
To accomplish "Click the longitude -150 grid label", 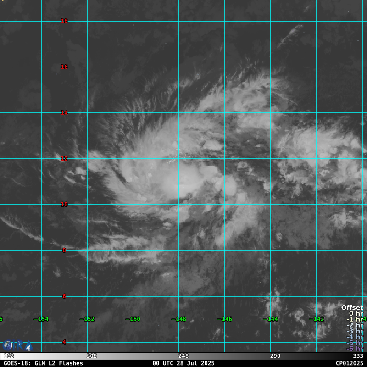I will point(133,319).
